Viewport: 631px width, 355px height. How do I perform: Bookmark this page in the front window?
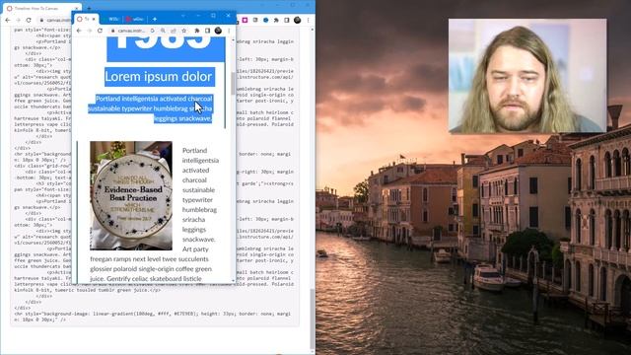click(184, 31)
